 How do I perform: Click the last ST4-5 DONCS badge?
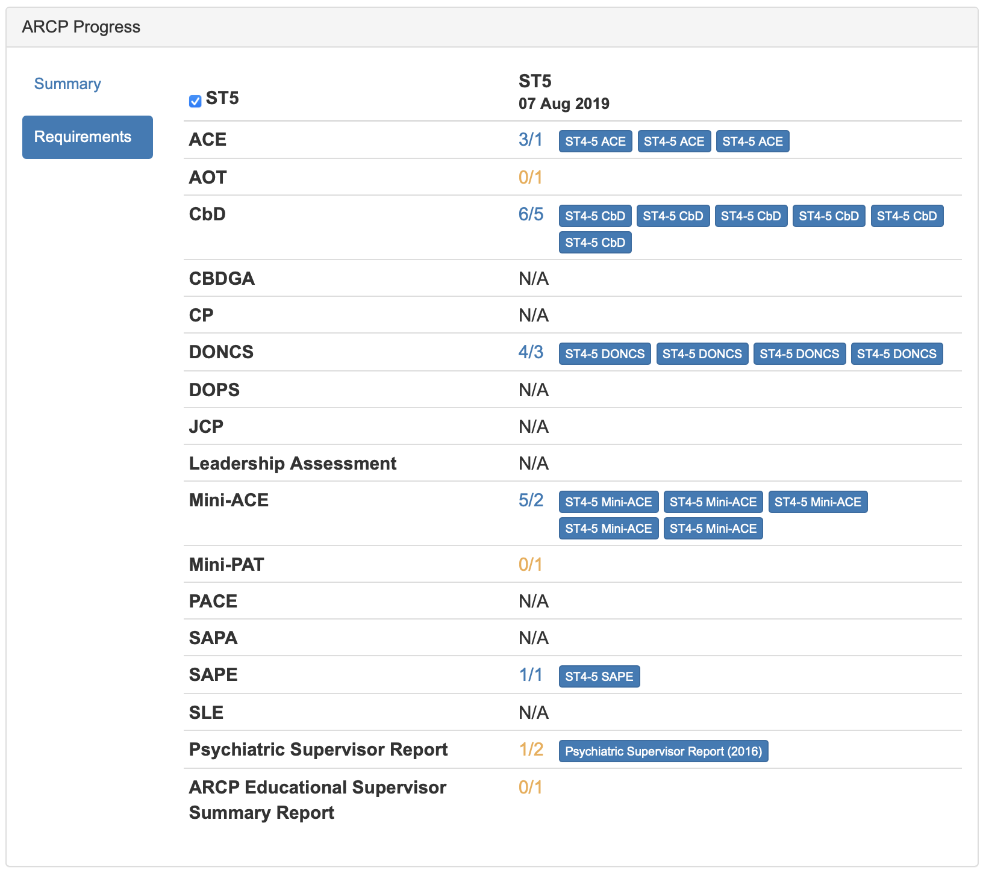point(896,354)
